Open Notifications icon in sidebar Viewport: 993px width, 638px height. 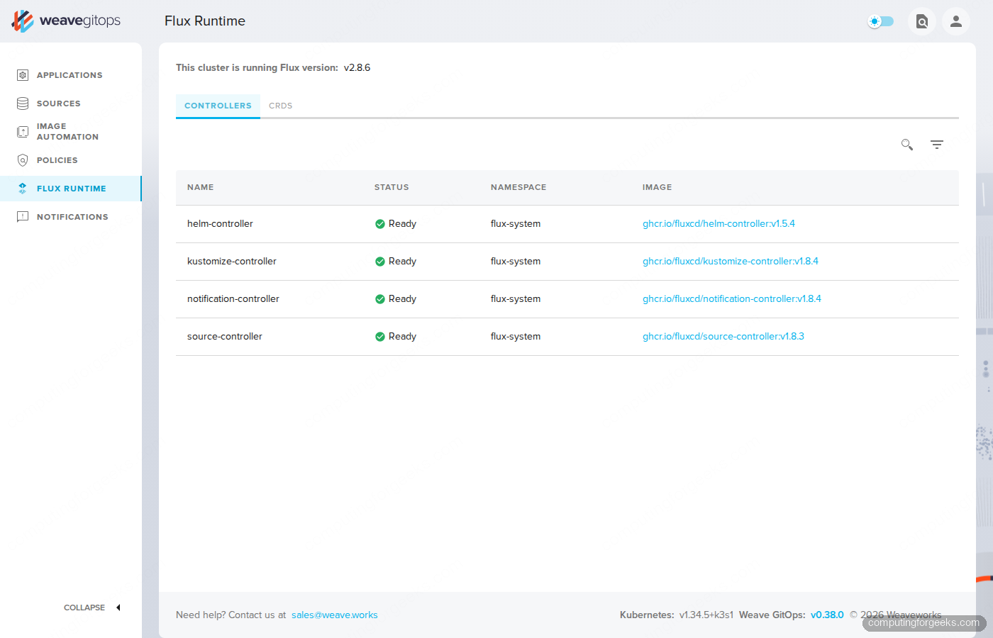23,217
